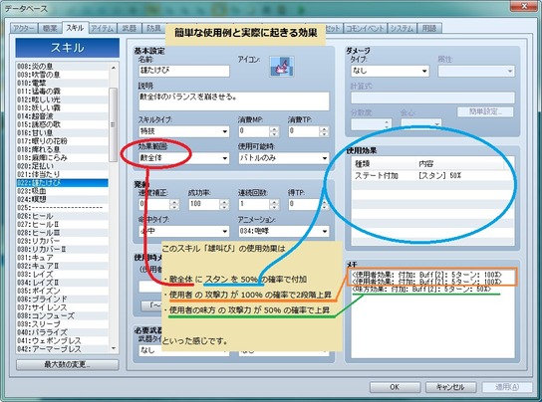Open the 命中タイプ dropdown
The height and width of the screenshot is (402, 542).
coord(184,231)
